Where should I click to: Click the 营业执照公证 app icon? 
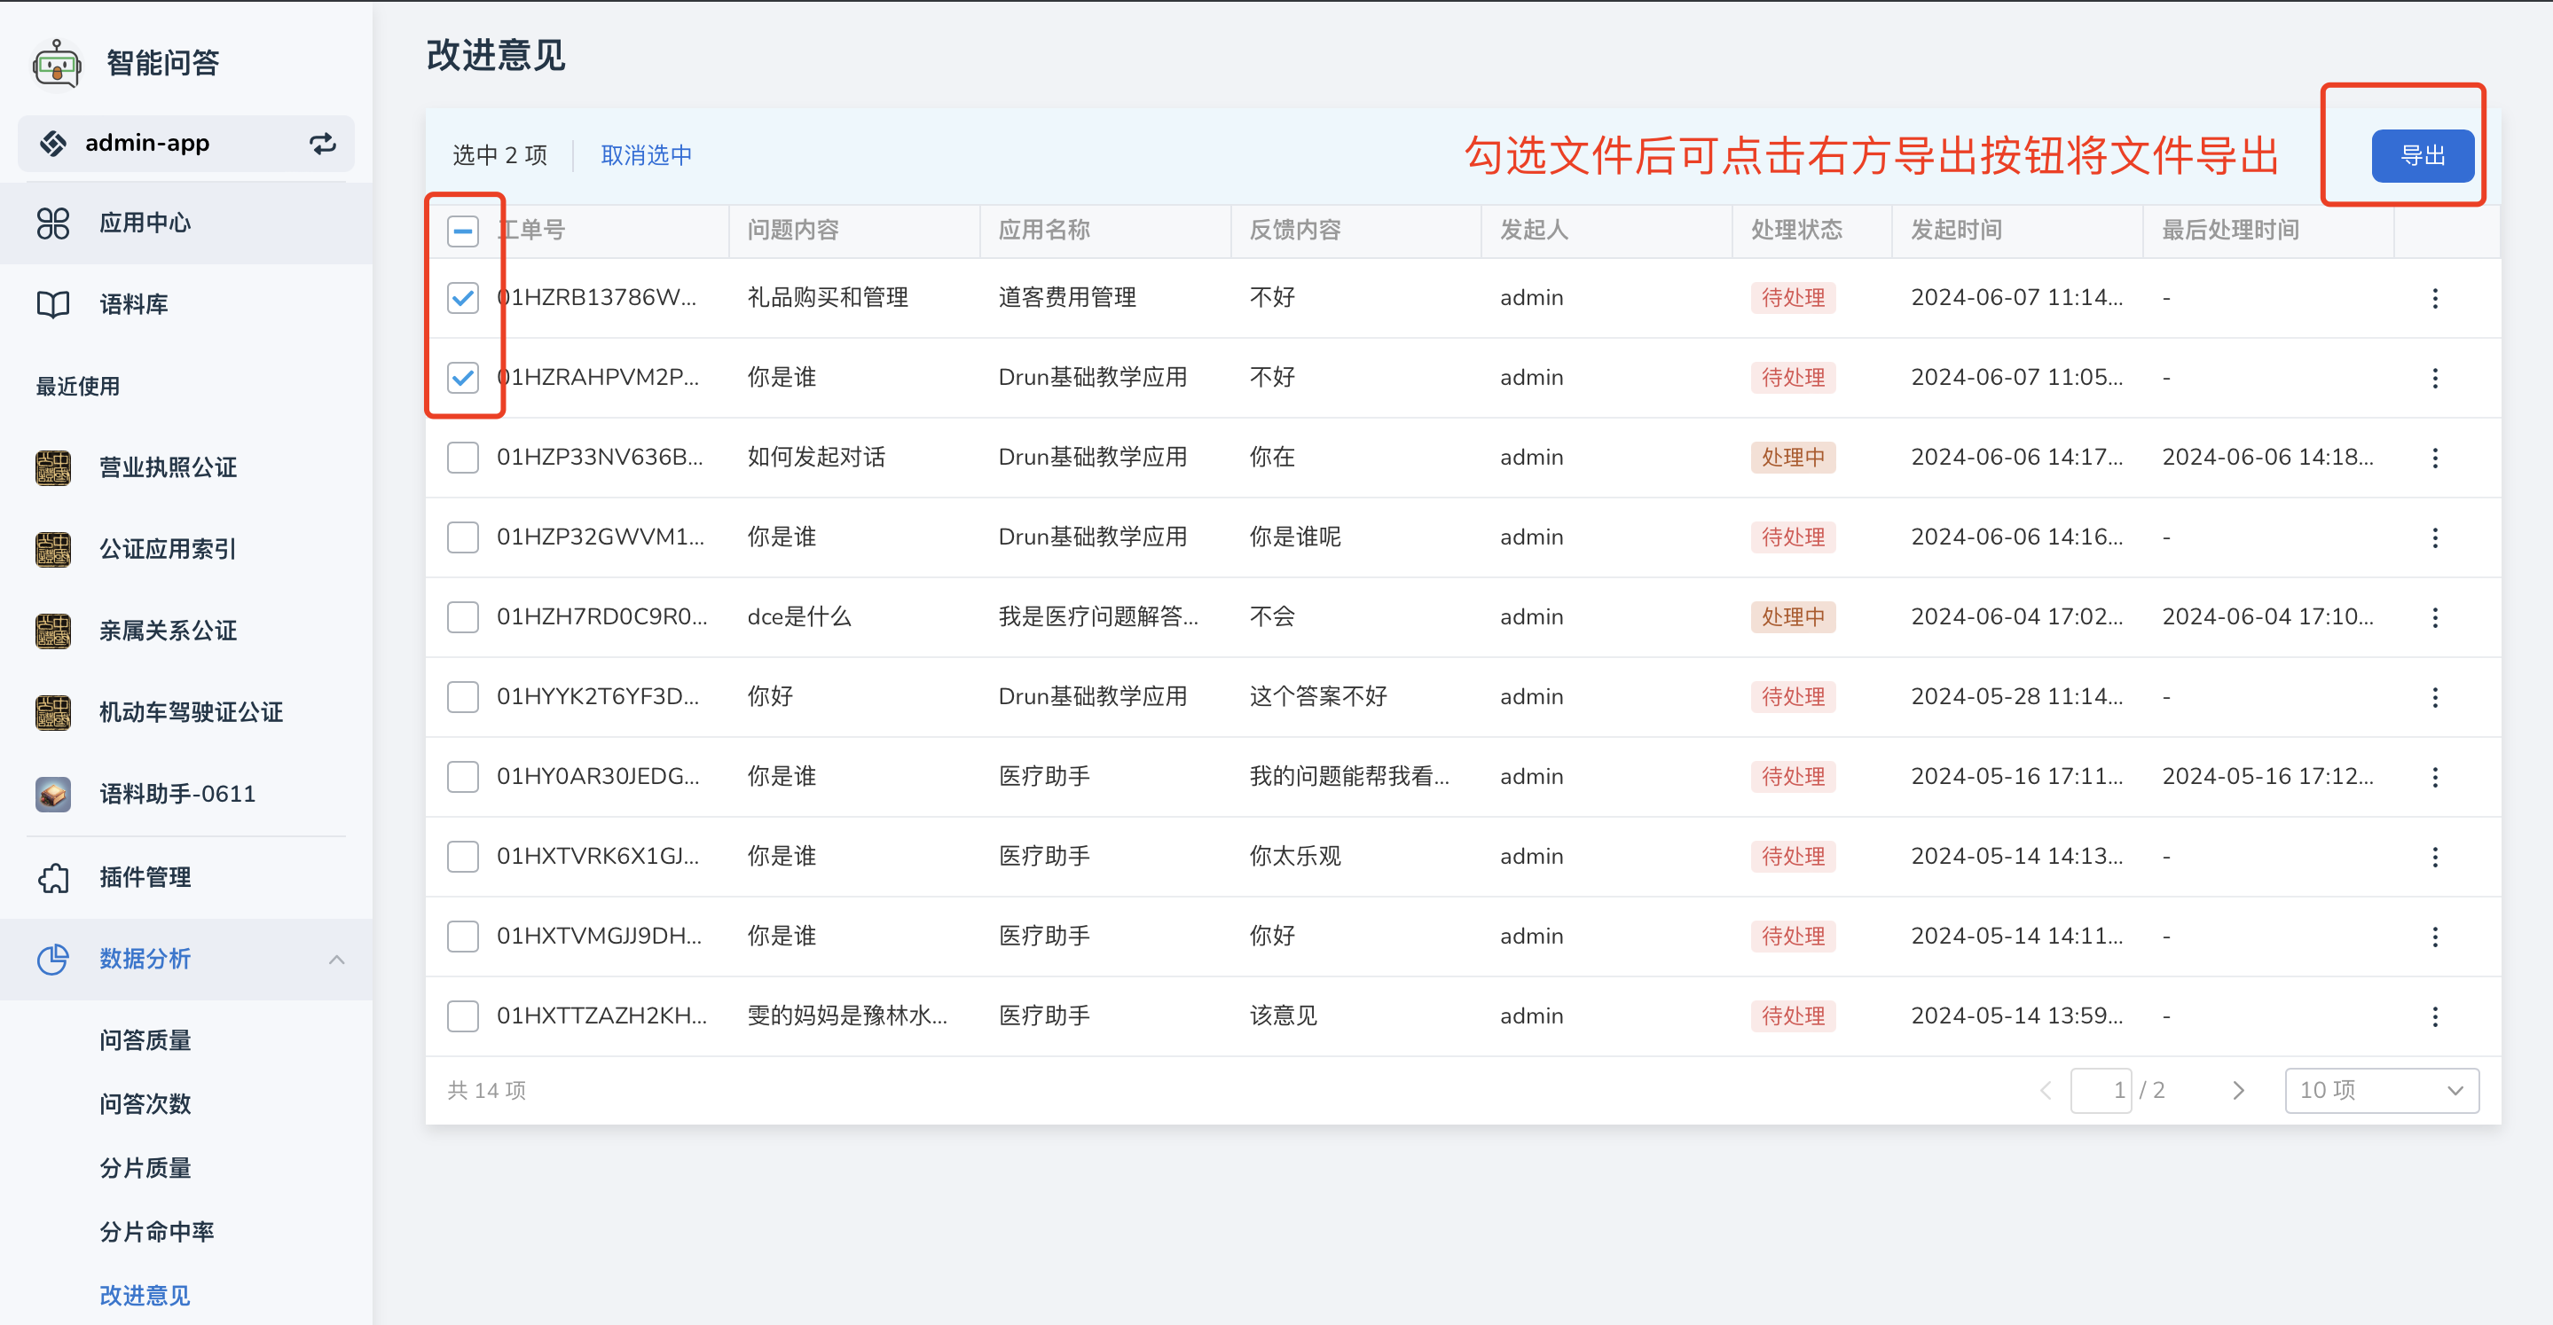pyautogui.click(x=53, y=466)
